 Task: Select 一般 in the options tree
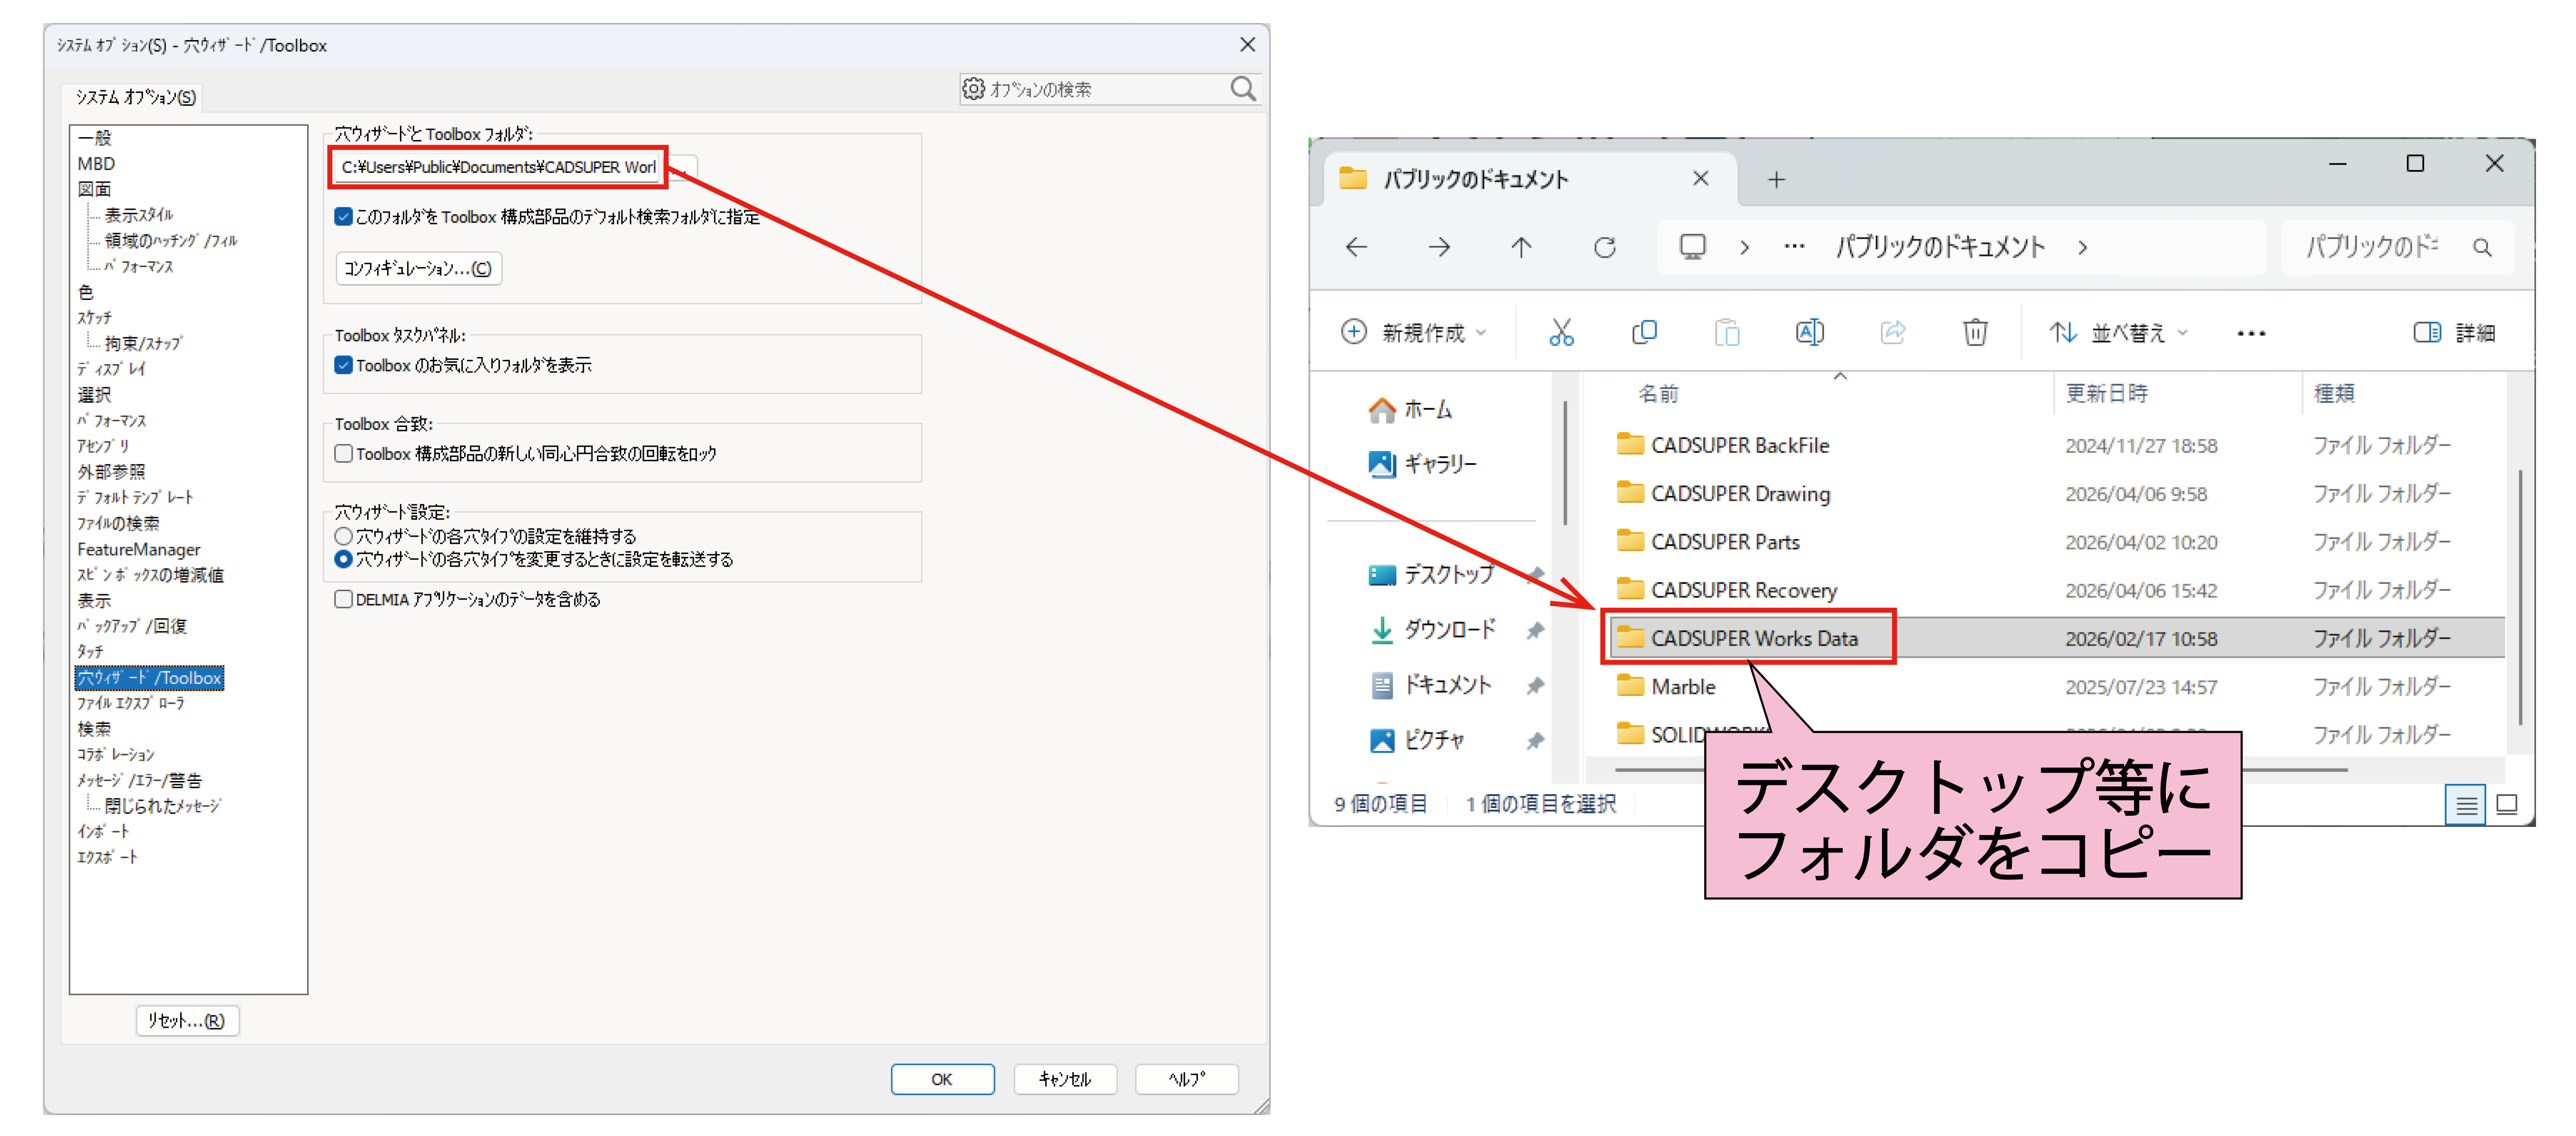(x=95, y=138)
